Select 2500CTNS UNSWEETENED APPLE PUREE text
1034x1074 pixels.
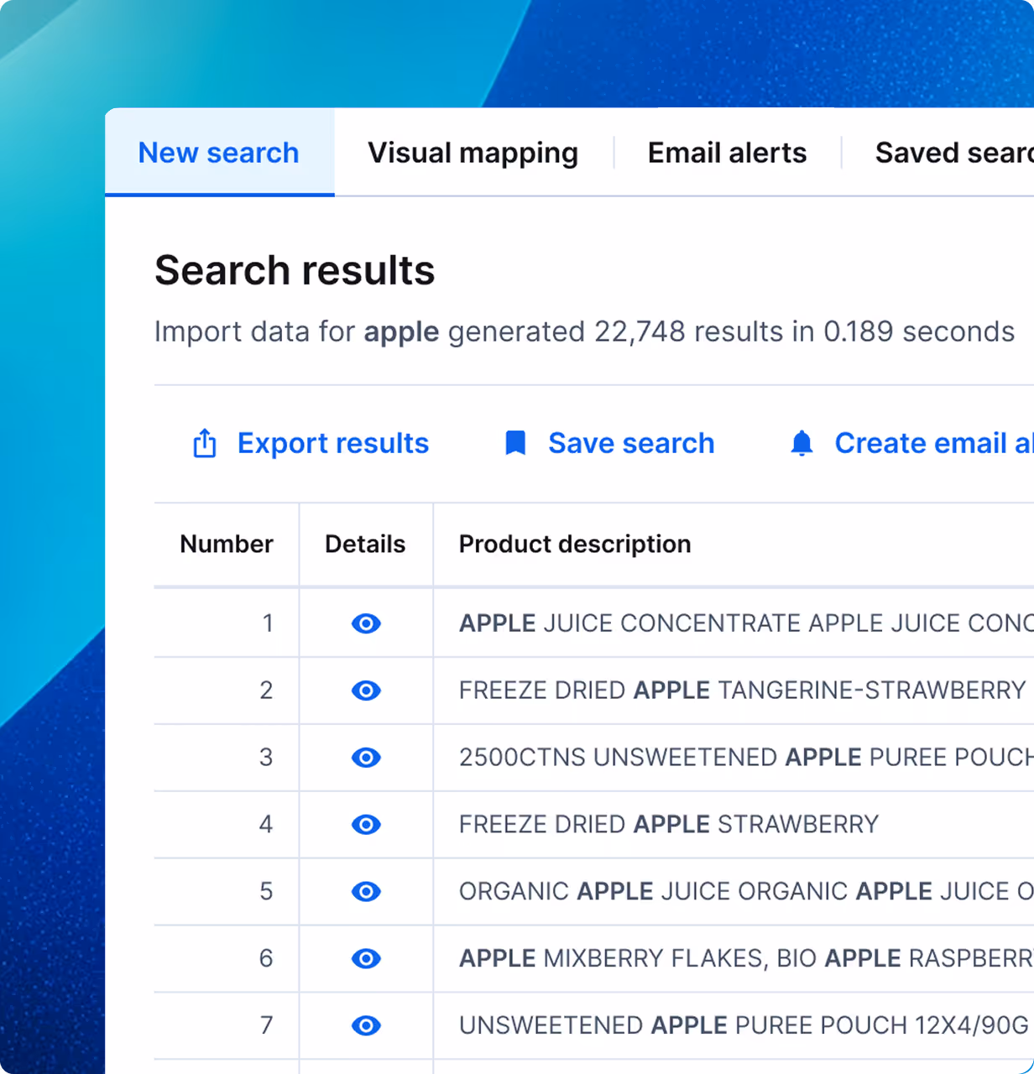(746, 758)
